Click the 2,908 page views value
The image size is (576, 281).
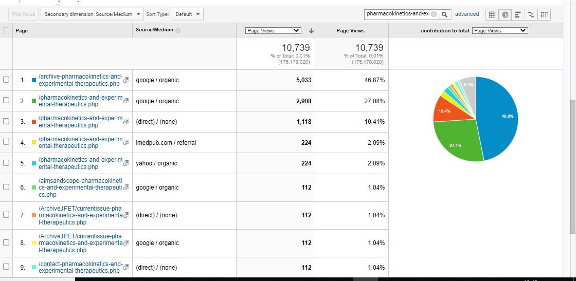tap(303, 101)
